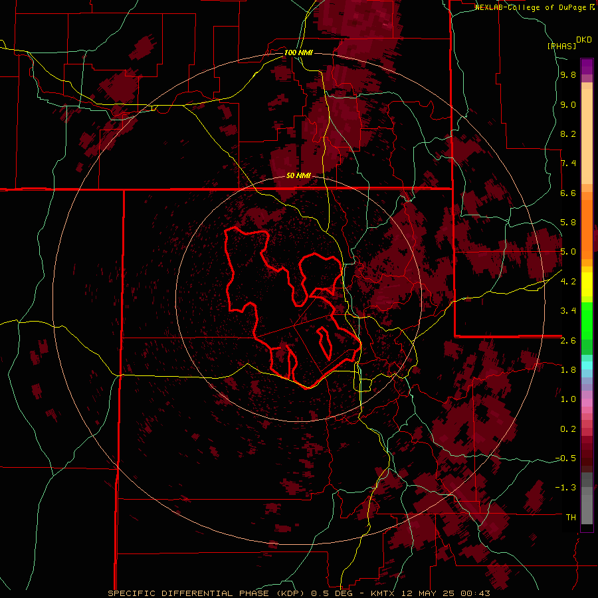The width and height of the screenshot is (598, 598).
Task: Pick the yellow segment of color bar
Action: pos(587,284)
